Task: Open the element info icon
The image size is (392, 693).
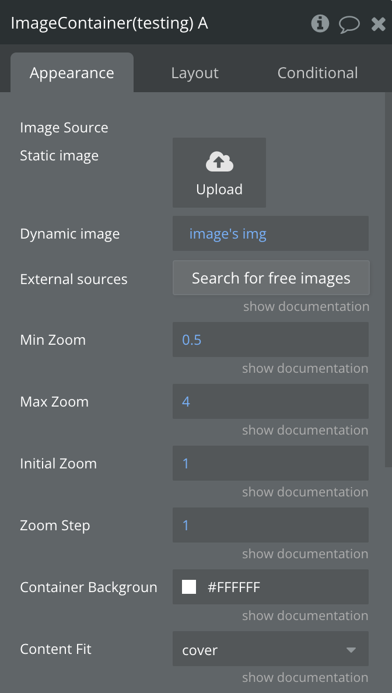Action: click(320, 23)
